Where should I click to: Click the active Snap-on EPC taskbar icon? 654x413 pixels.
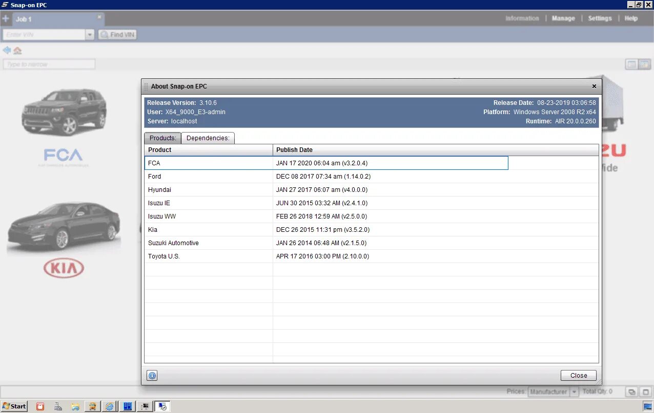click(x=162, y=406)
